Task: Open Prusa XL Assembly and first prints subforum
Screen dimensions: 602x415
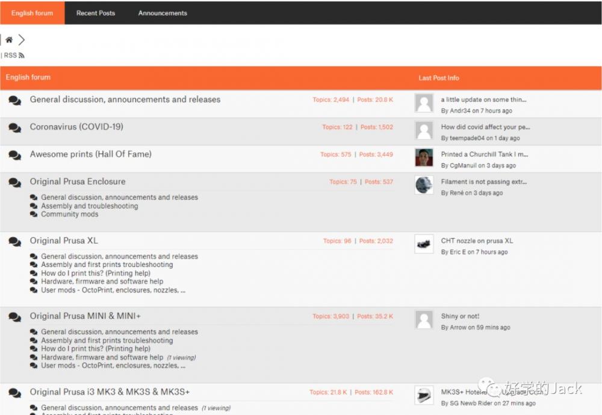Action: pyautogui.click(x=107, y=265)
